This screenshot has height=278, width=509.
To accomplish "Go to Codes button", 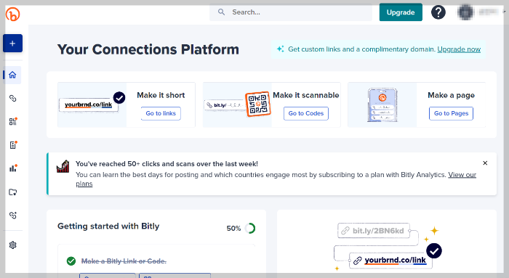I will (x=306, y=113).
